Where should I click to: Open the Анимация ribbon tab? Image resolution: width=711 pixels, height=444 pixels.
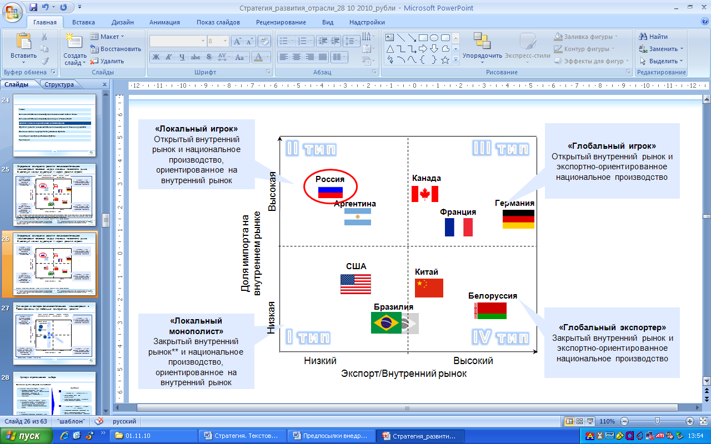click(x=164, y=22)
